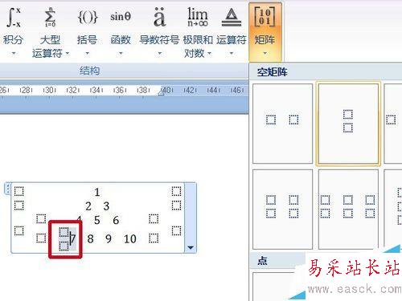Expand the 积分 dropdown arrow
Image resolution: width=402 pixels, height=301 pixels.
(14, 53)
